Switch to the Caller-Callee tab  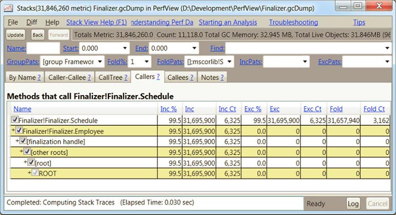[69, 78]
